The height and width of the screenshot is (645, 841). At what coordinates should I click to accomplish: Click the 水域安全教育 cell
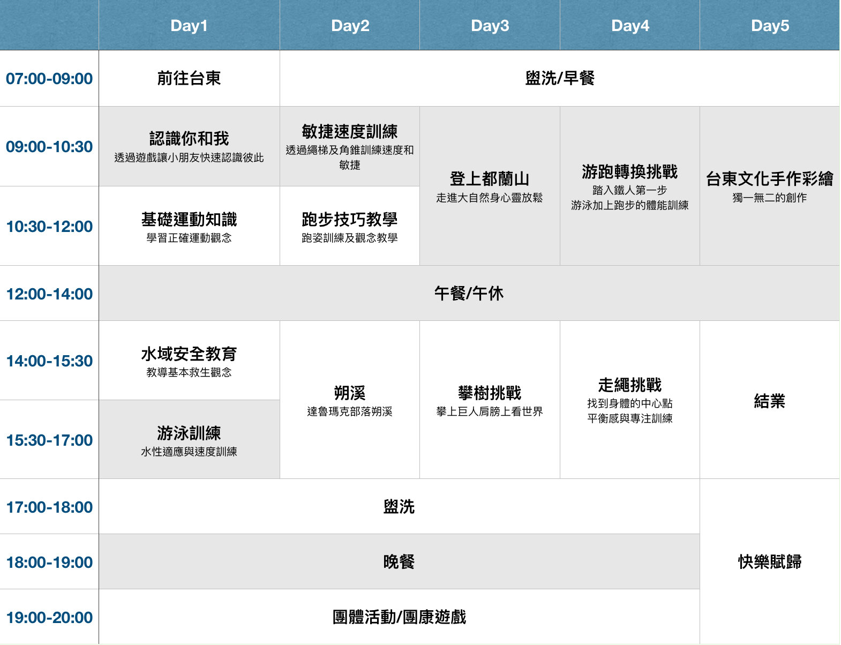click(x=189, y=361)
